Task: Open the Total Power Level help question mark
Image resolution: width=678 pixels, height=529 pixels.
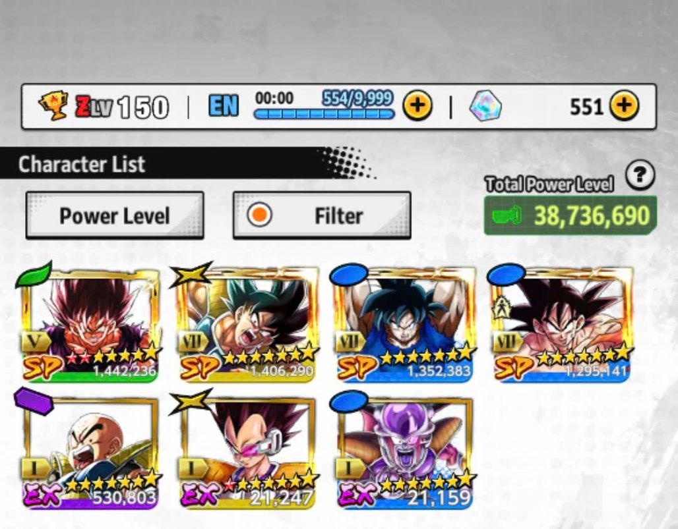Action: click(x=640, y=175)
